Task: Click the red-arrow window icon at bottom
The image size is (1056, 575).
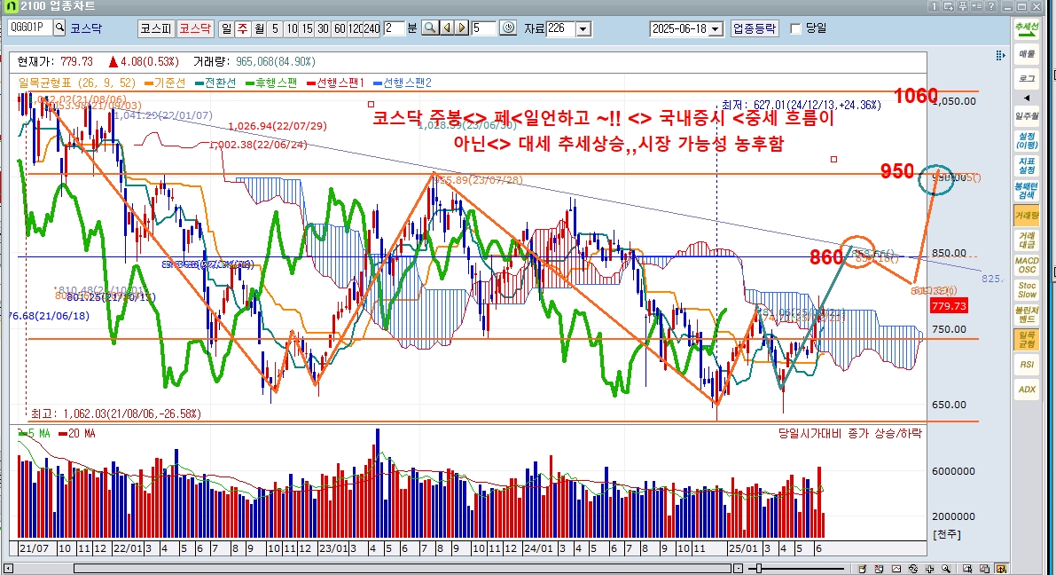Action: 879,569
